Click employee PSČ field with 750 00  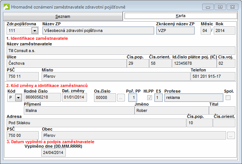23,135
